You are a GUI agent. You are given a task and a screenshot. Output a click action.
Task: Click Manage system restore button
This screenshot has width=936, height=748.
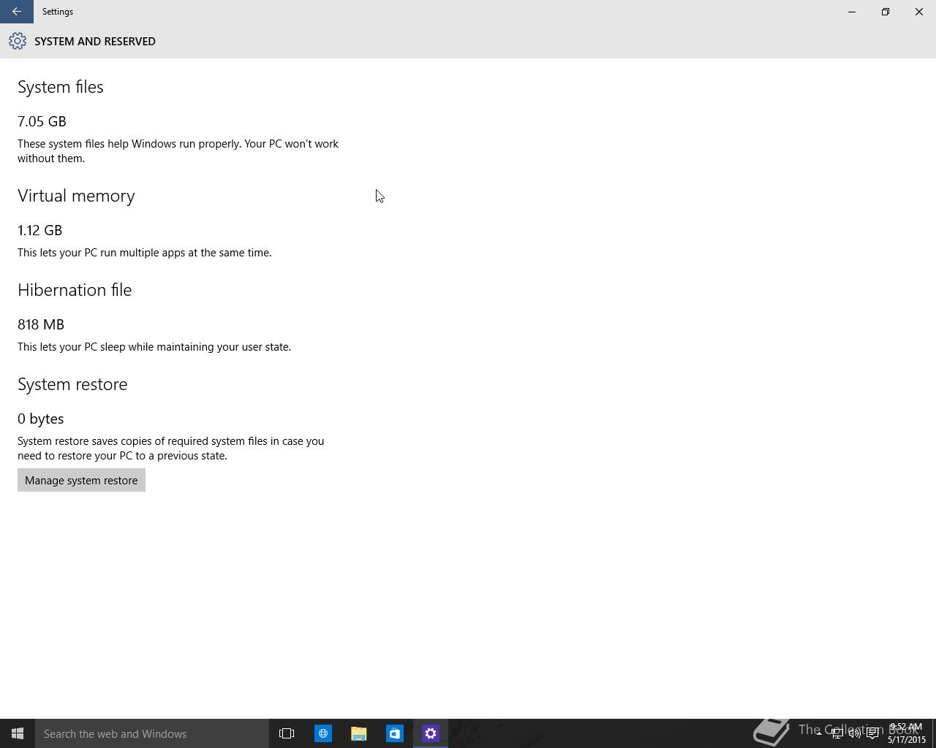81,480
